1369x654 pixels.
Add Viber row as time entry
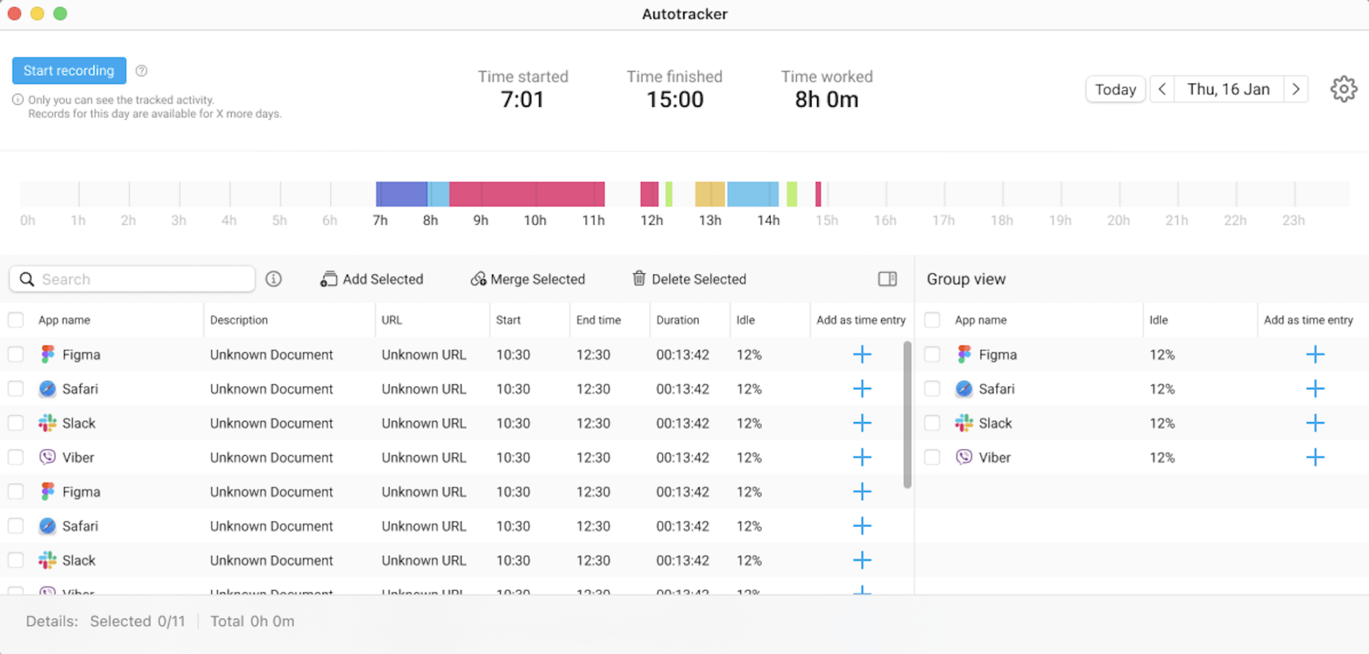pos(862,458)
